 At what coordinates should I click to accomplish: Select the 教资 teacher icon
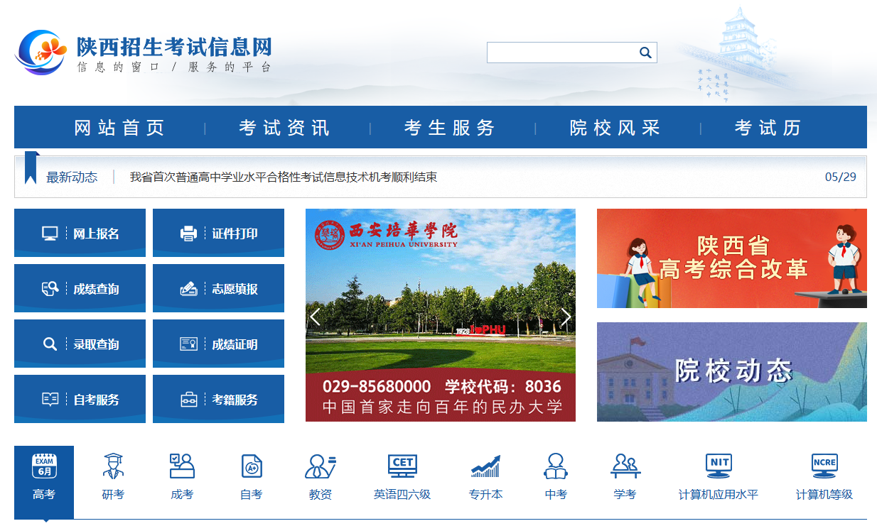pos(321,466)
